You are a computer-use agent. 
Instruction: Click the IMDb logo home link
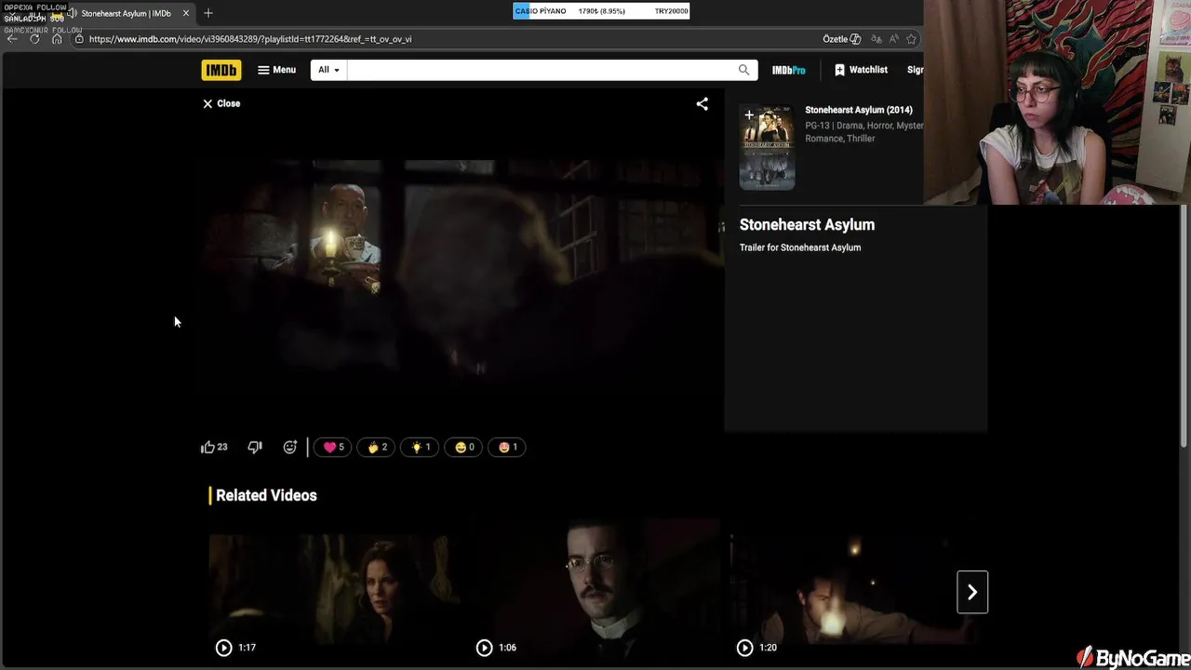[x=221, y=70]
